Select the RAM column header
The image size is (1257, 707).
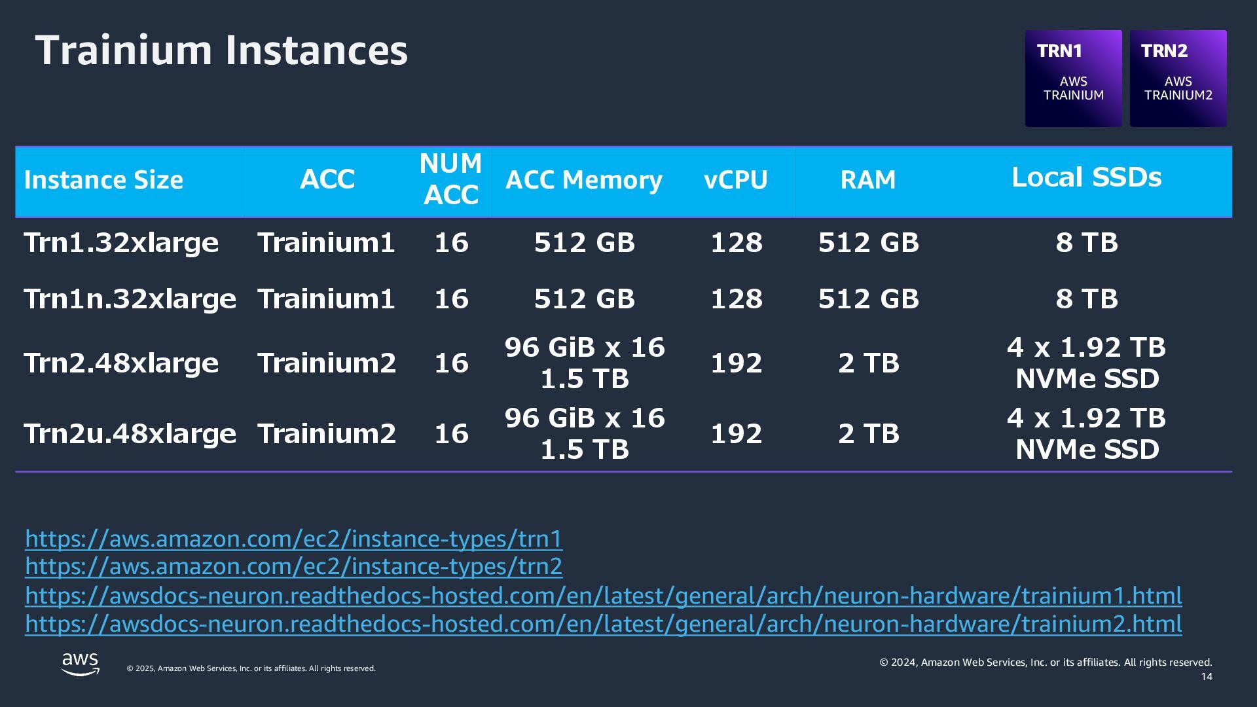868,180
